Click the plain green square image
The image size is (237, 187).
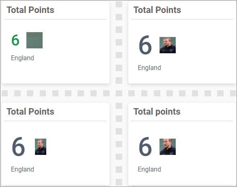pos(34,40)
